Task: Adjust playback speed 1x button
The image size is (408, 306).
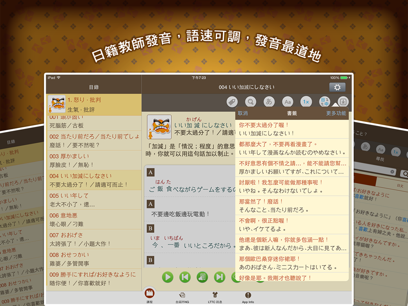Action: pos(306,102)
